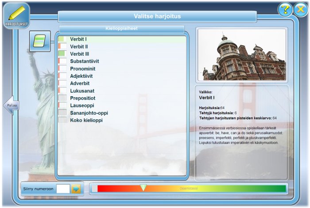The image size is (310, 208).
Task: Click the Lukusanat progress indicator
Action: pos(62,91)
